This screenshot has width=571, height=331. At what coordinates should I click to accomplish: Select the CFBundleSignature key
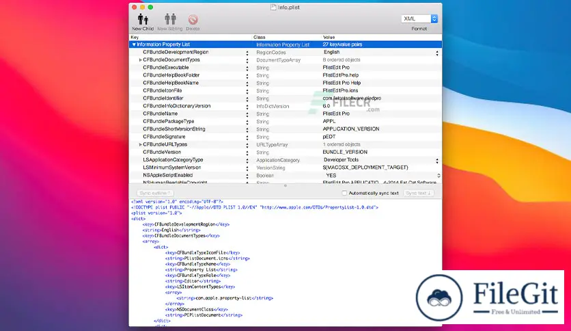(164, 137)
